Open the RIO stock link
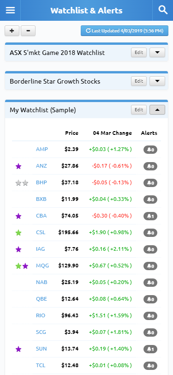 (41, 315)
